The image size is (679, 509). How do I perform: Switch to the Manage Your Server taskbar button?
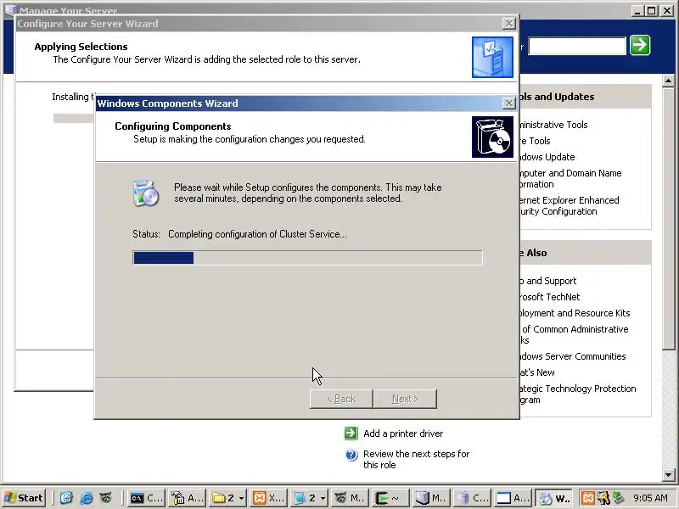[431, 498]
